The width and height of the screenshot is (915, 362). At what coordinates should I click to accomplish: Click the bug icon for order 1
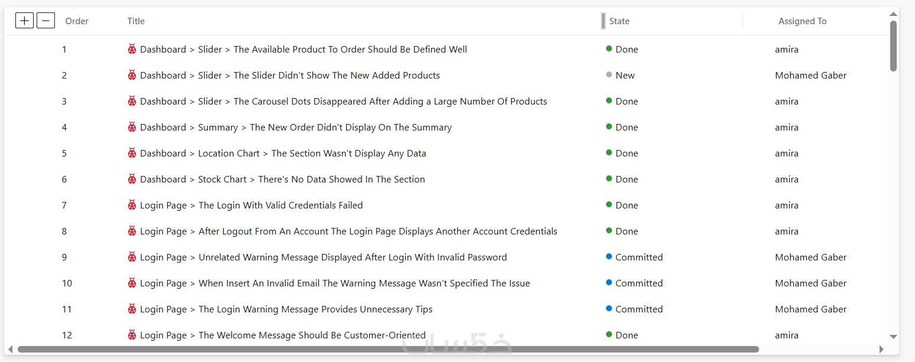coord(132,49)
